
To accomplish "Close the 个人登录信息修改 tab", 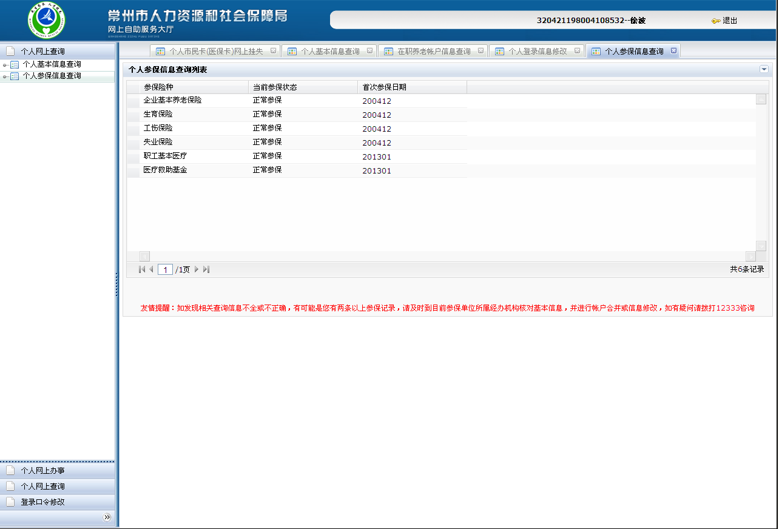I will coord(577,51).
